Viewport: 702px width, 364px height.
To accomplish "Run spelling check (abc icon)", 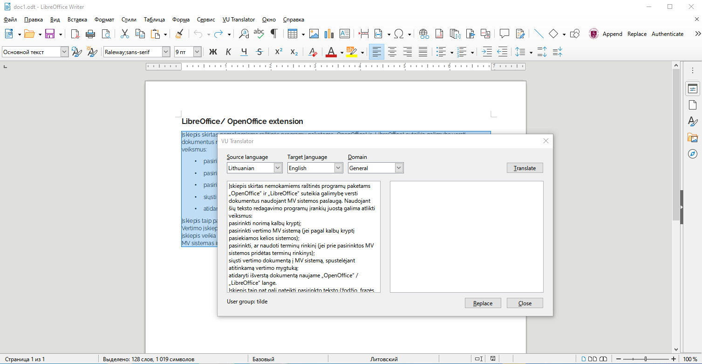I will coord(259,34).
